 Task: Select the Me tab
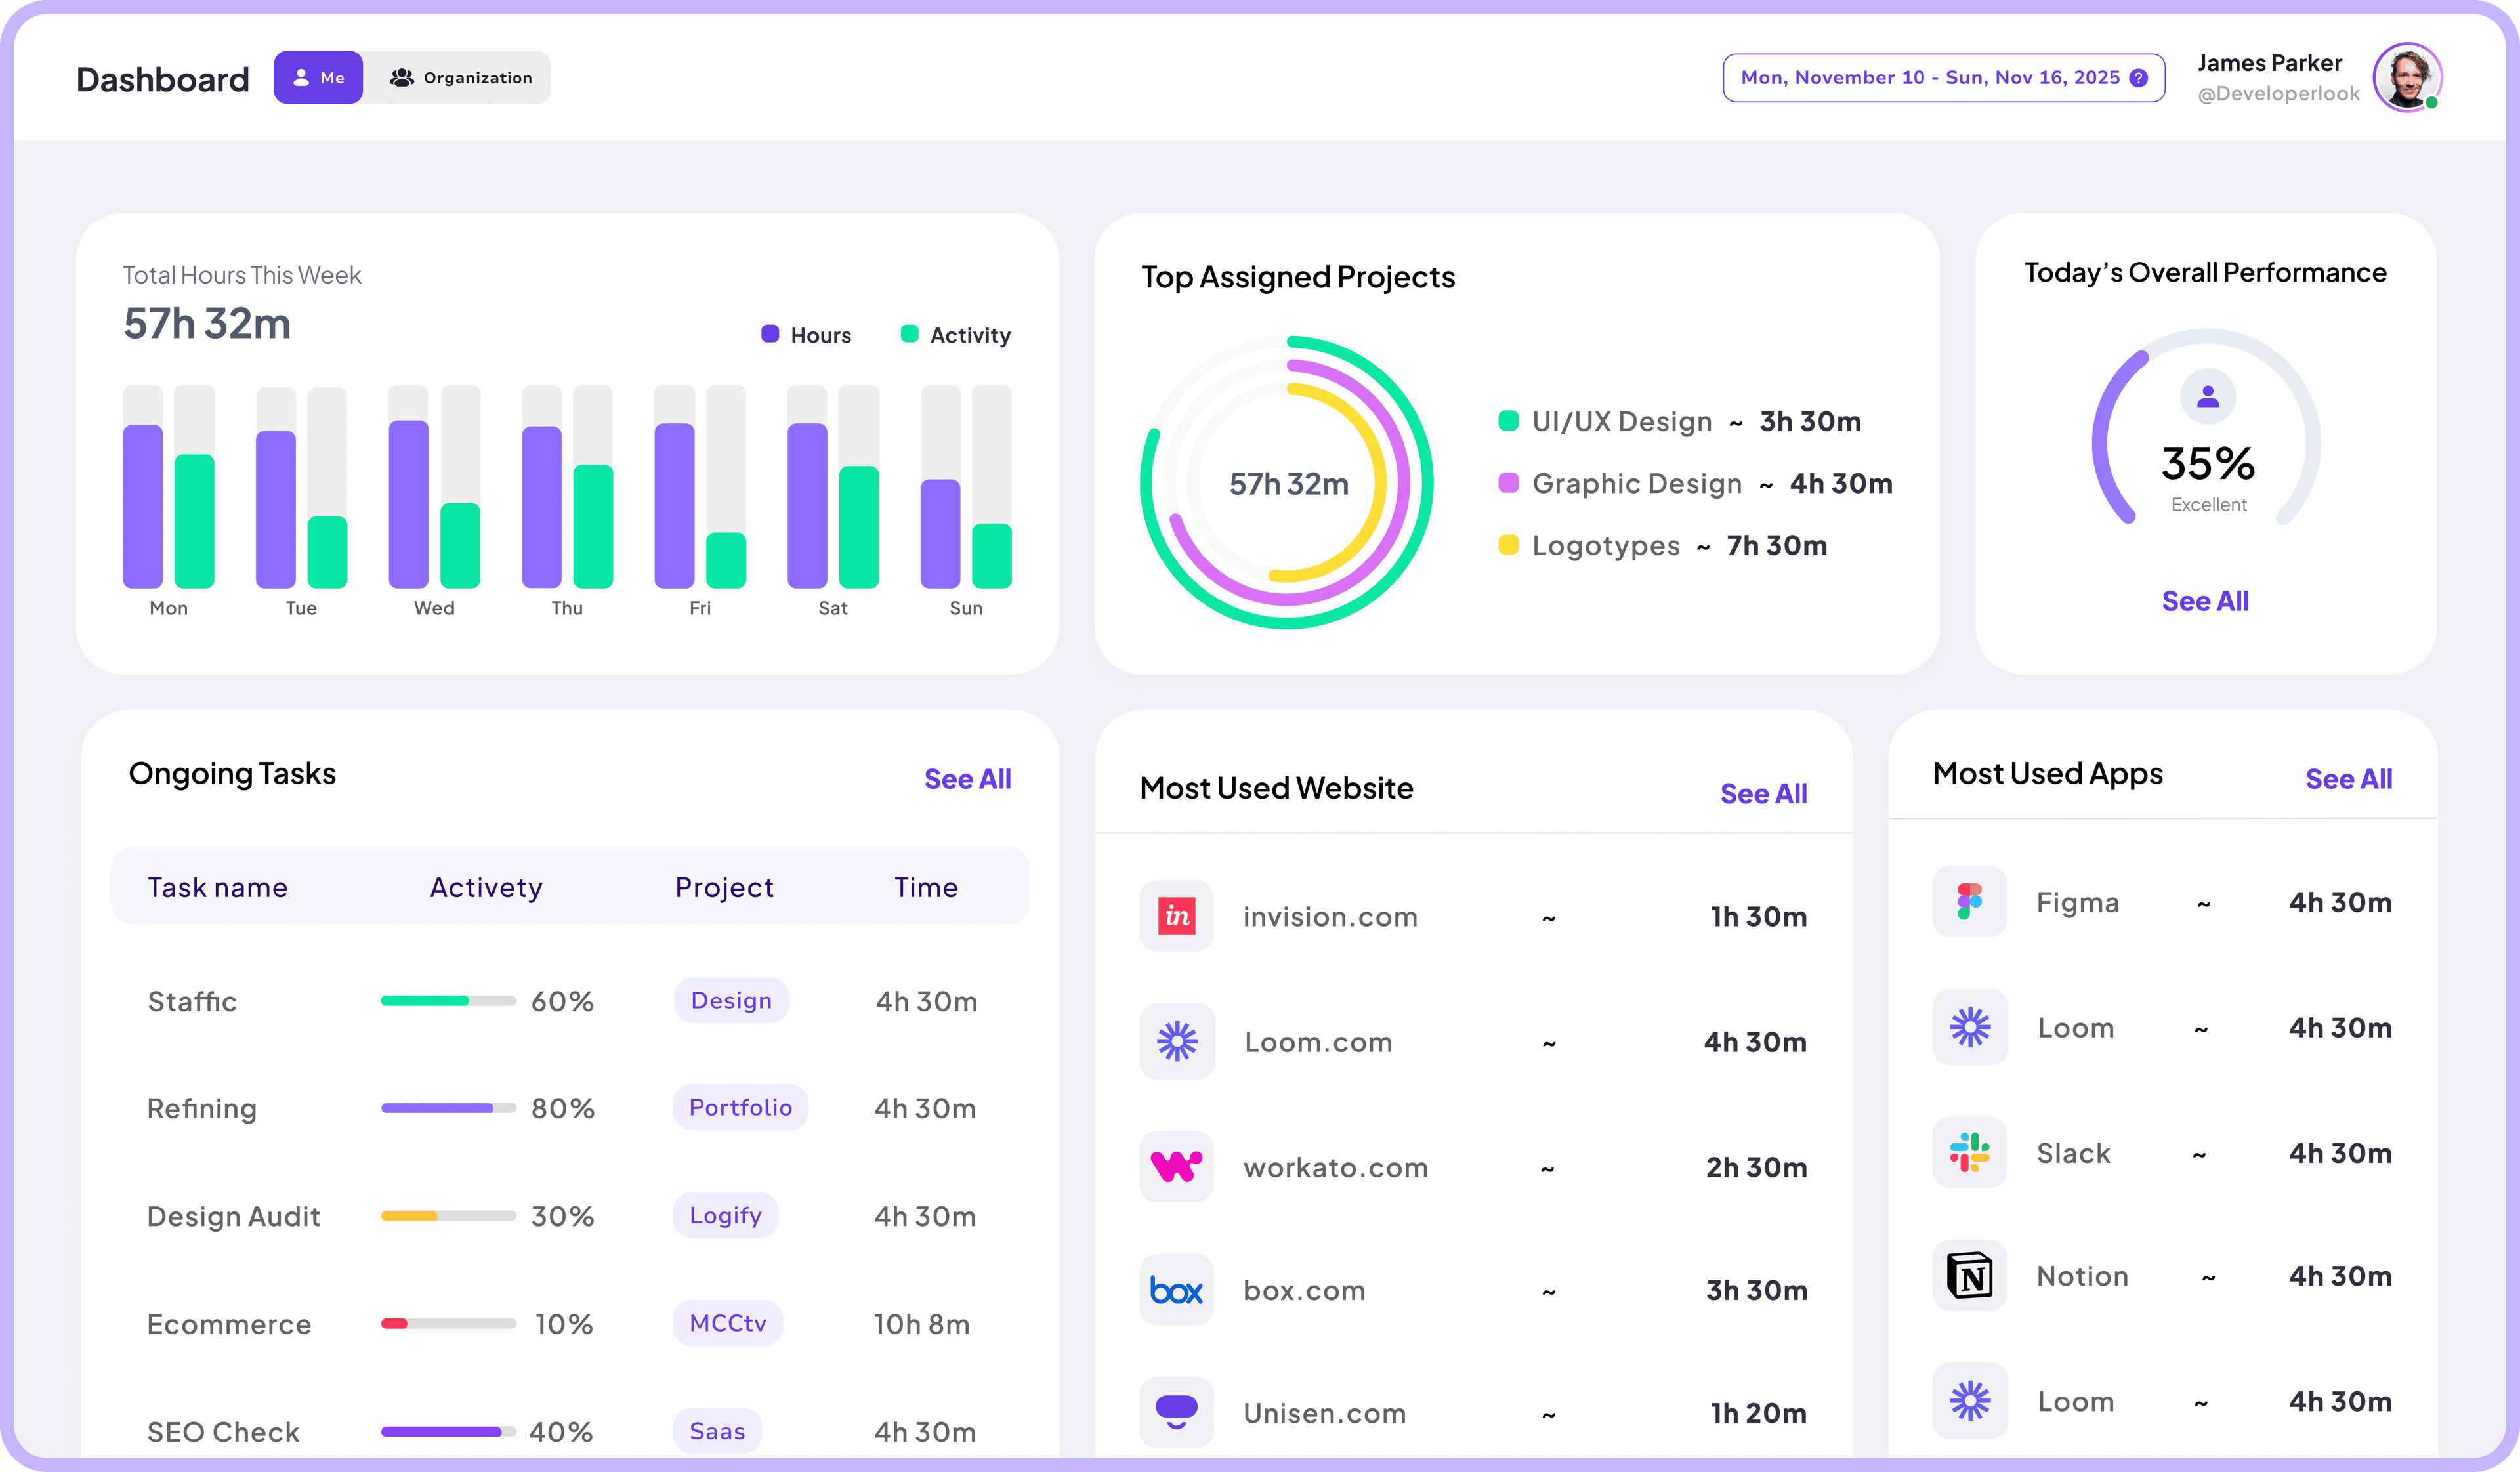pyautogui.click(x=317, y=77)
